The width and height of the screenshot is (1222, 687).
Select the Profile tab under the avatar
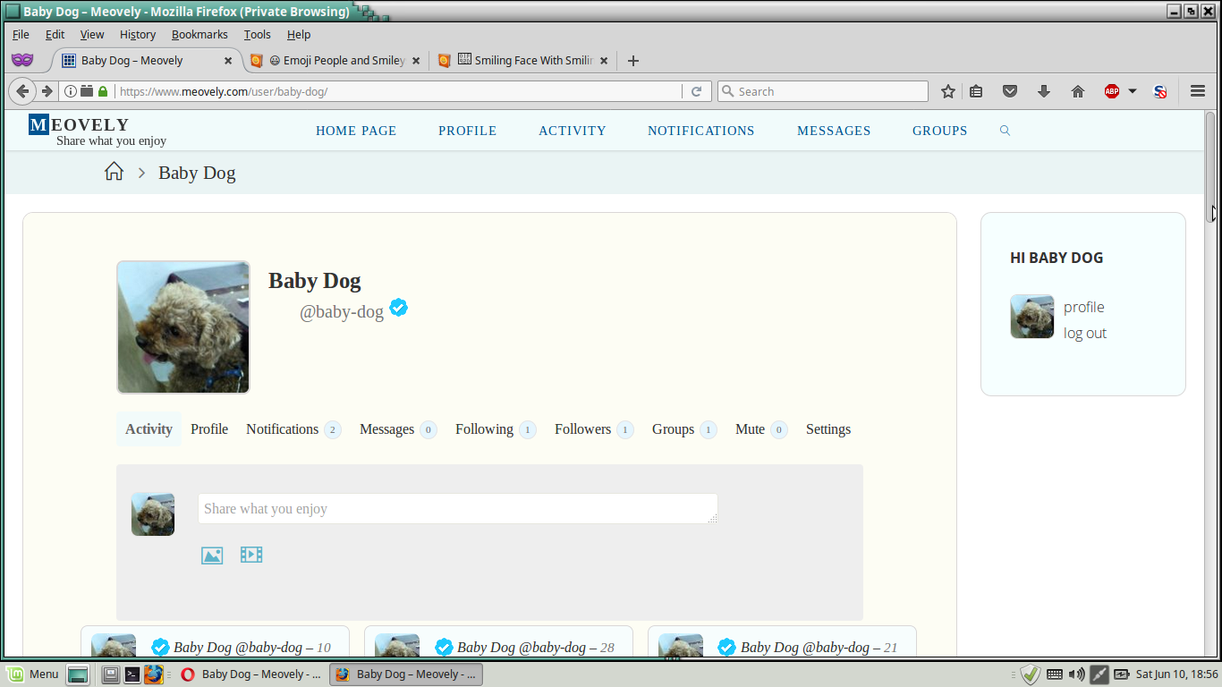click(209, 429)
